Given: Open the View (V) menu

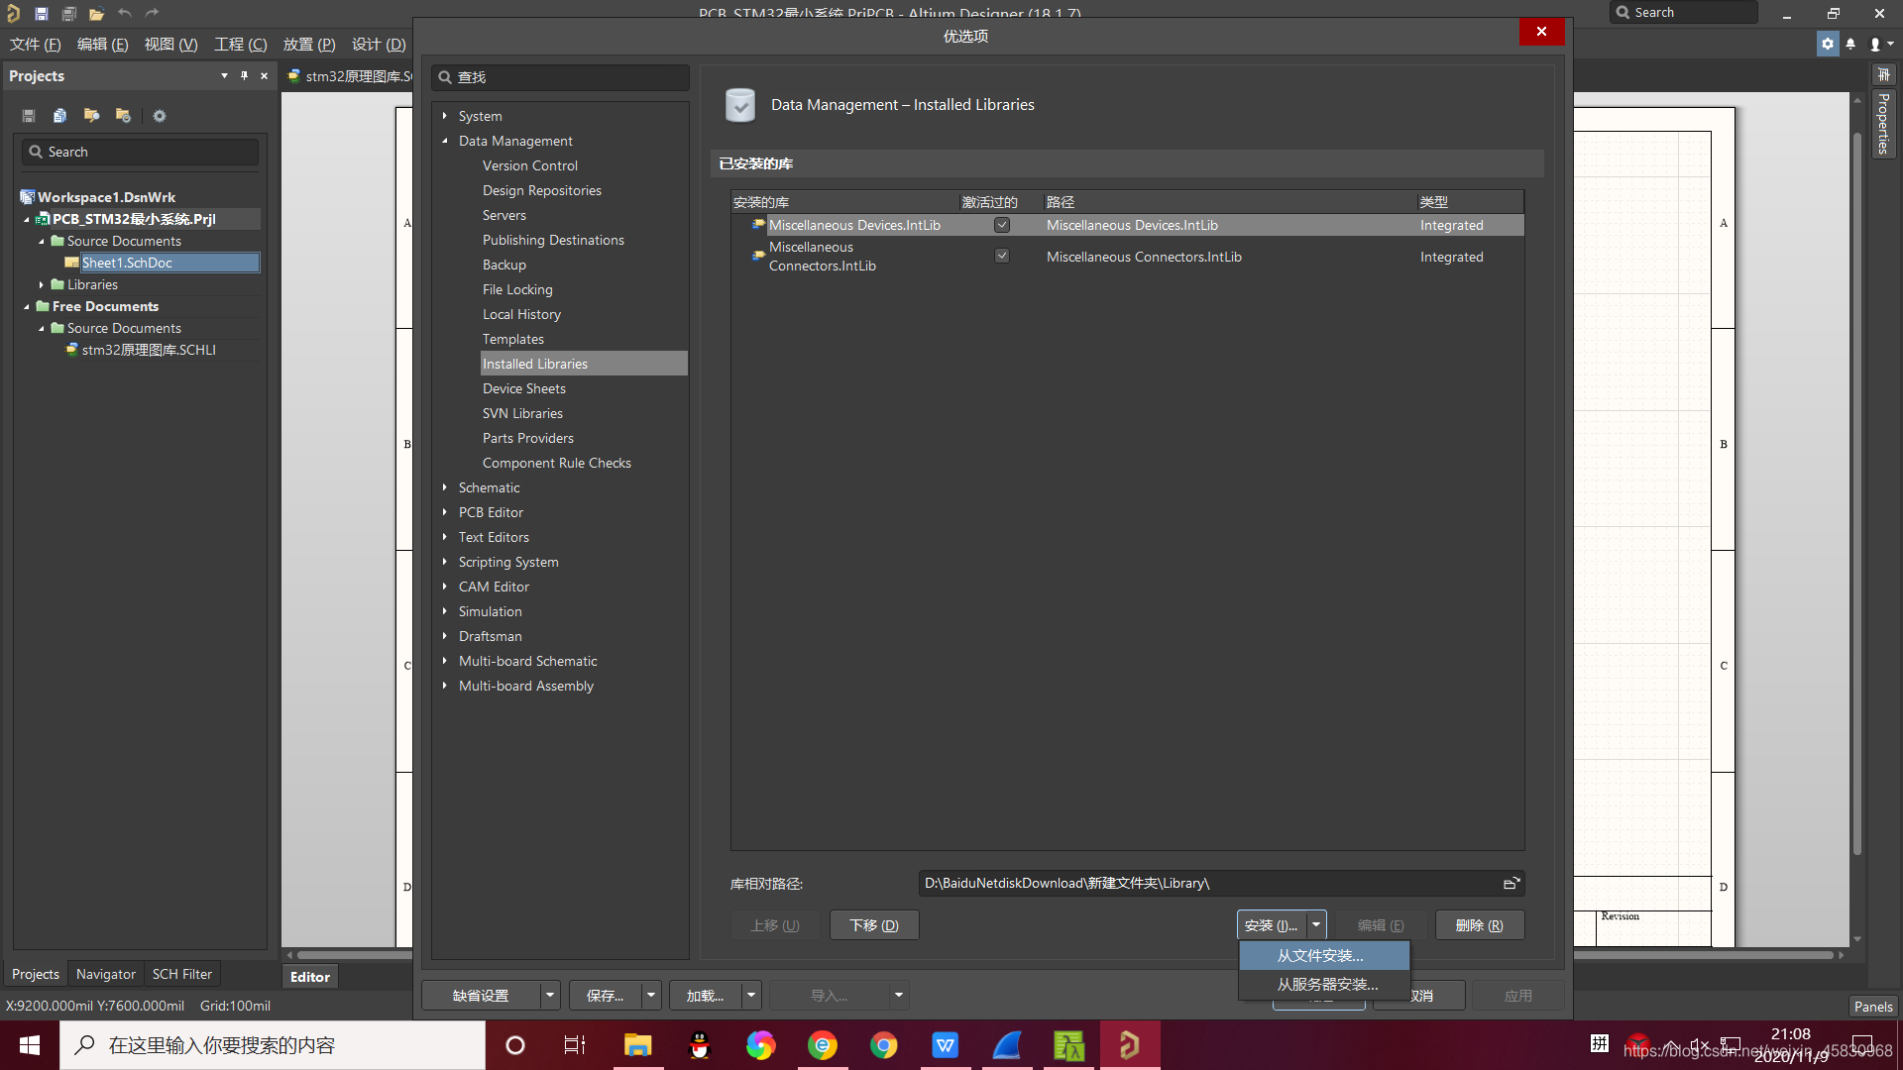Looking at the screenshot, I should coord(170,44).
